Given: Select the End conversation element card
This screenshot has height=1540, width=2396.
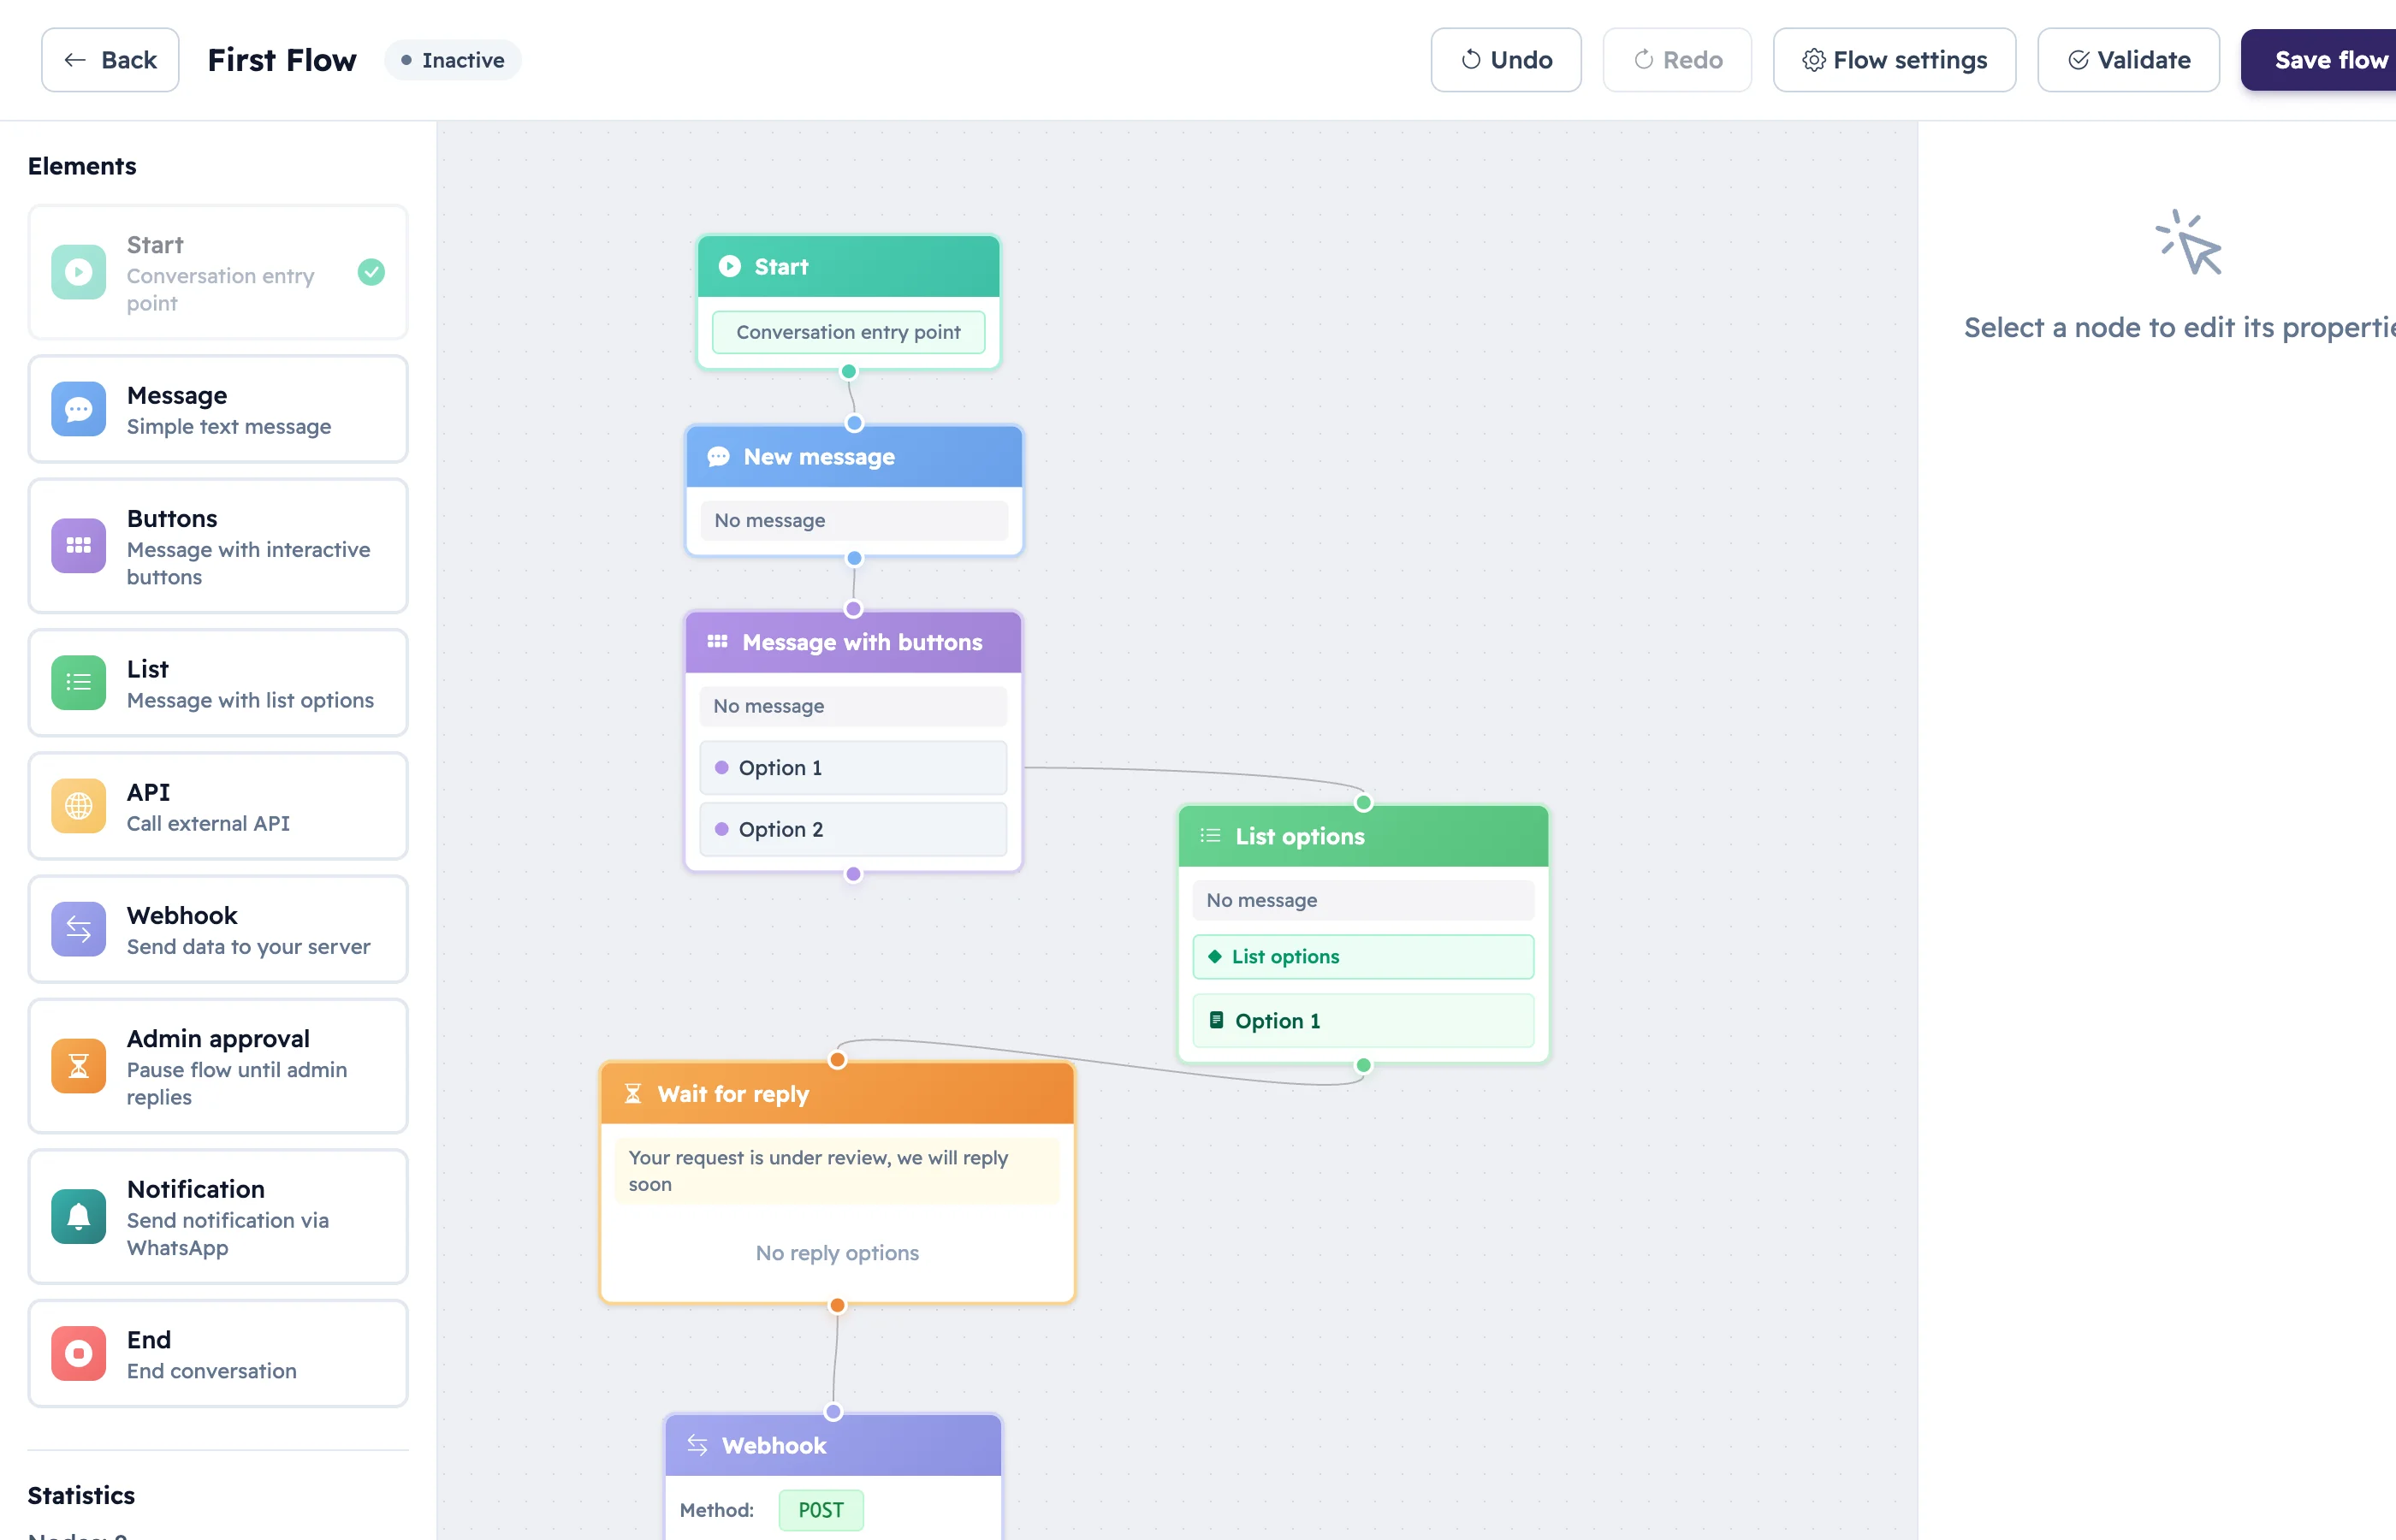Looking at the screenshot, I should tap(218, 1353).
